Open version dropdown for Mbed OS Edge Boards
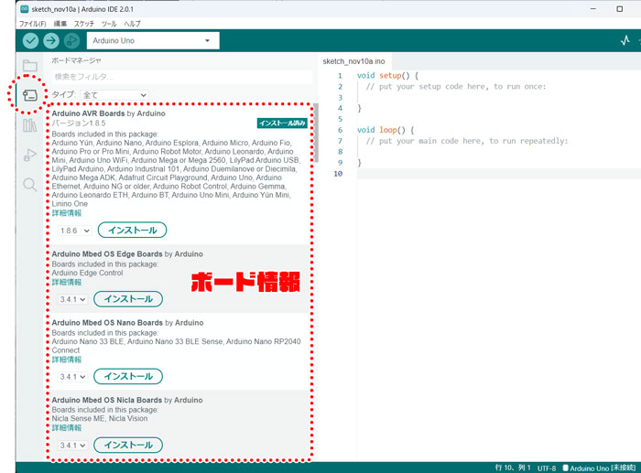641x473 pixels. tap(72, 299)
